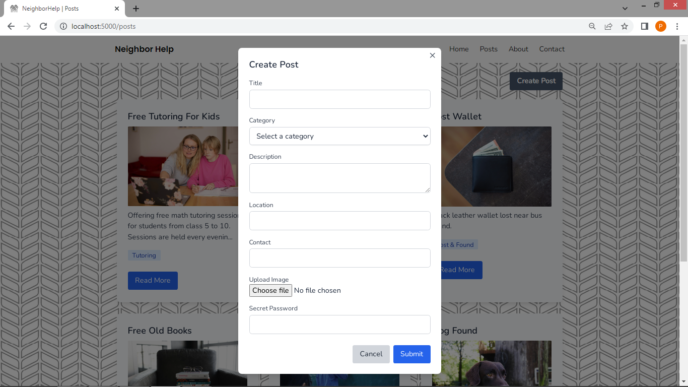Click the Free Tutoring For Kids title

pyautogui.click(x=174, y=116)
